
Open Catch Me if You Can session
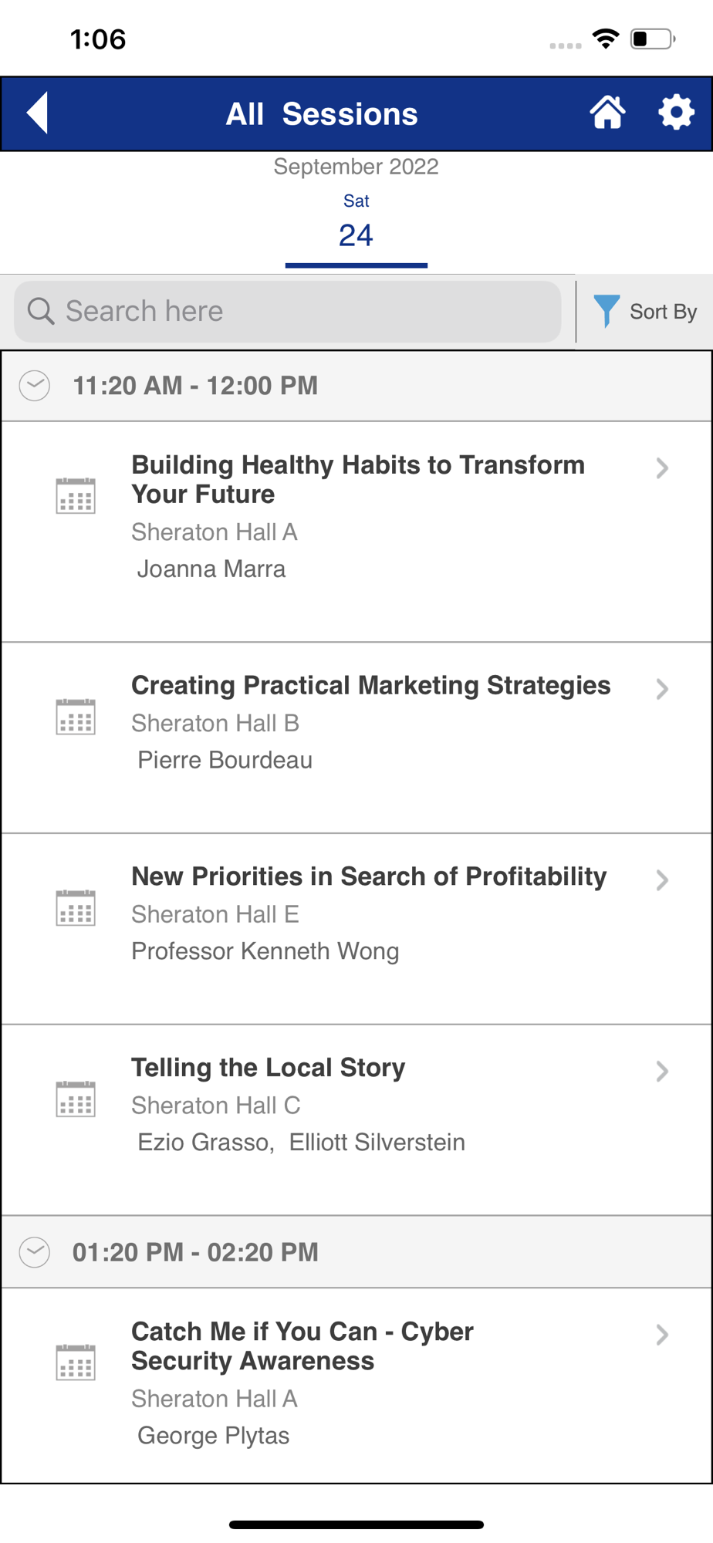tap(356, 1385)
